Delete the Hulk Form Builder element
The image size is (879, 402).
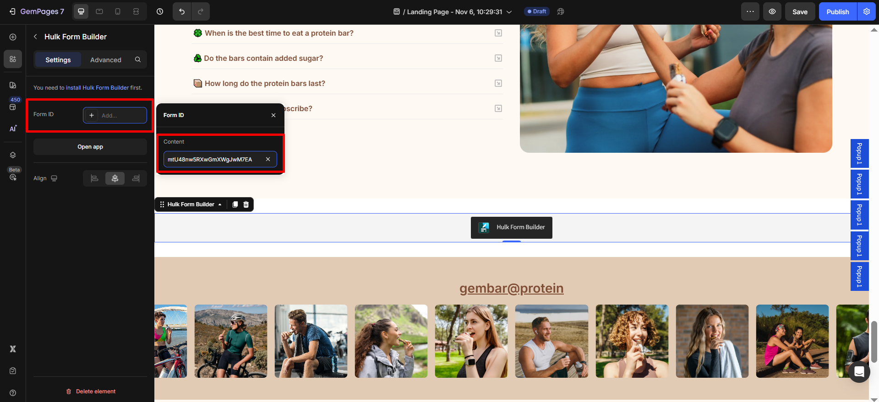point(90,391)
